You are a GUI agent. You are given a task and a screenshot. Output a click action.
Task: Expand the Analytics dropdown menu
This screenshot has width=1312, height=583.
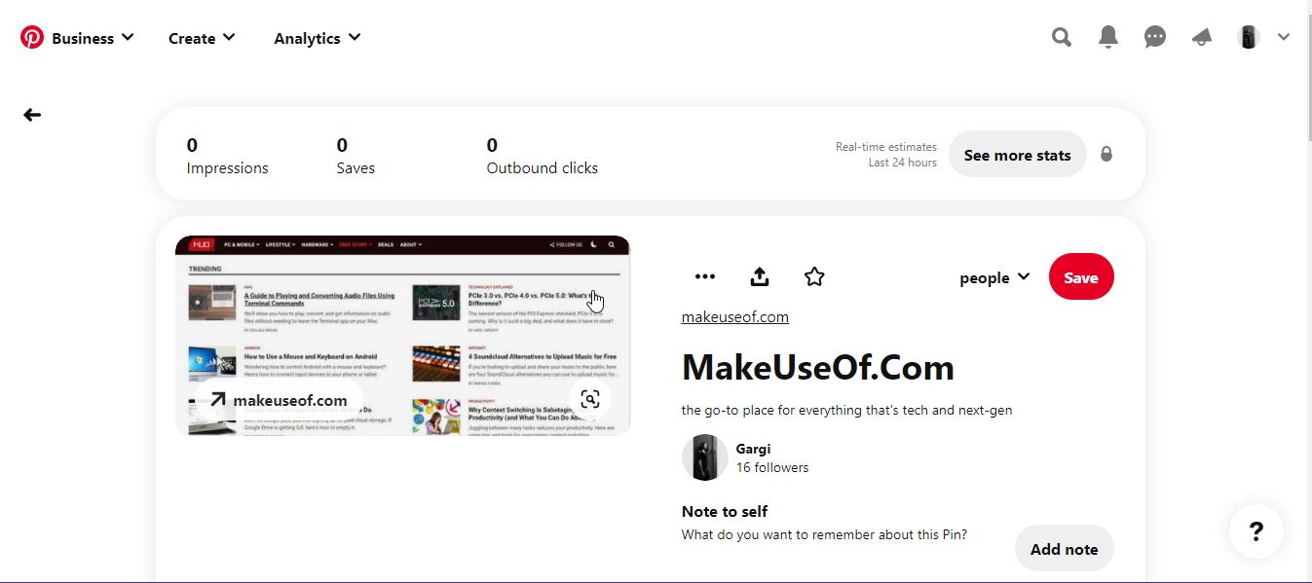point(318,38)
